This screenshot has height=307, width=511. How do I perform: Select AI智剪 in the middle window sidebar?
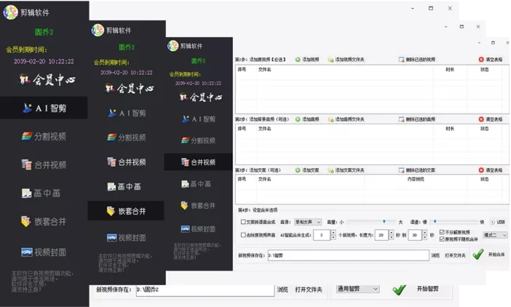click(127, 113)
